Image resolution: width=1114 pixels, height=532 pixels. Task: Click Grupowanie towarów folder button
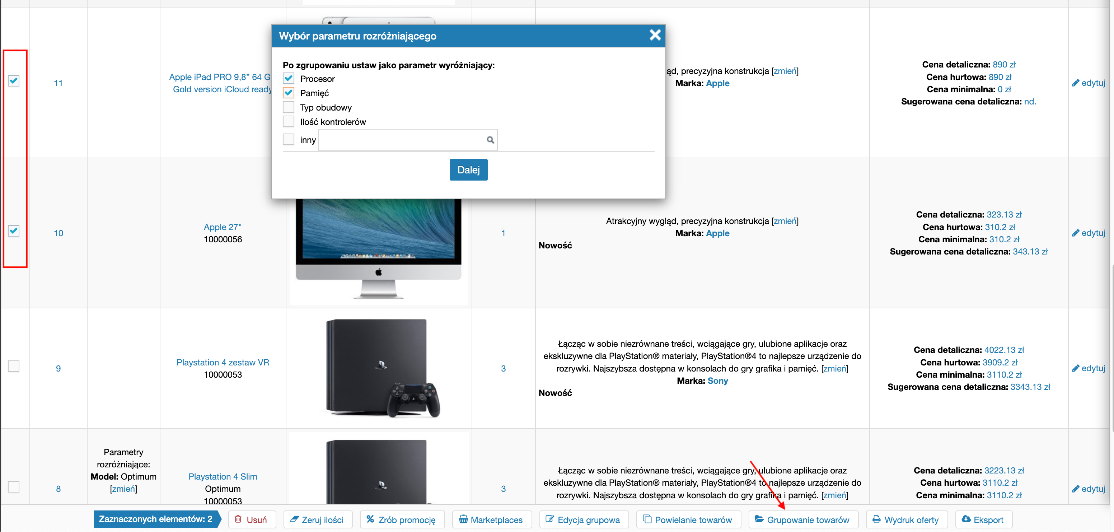(x=803, y=519)
